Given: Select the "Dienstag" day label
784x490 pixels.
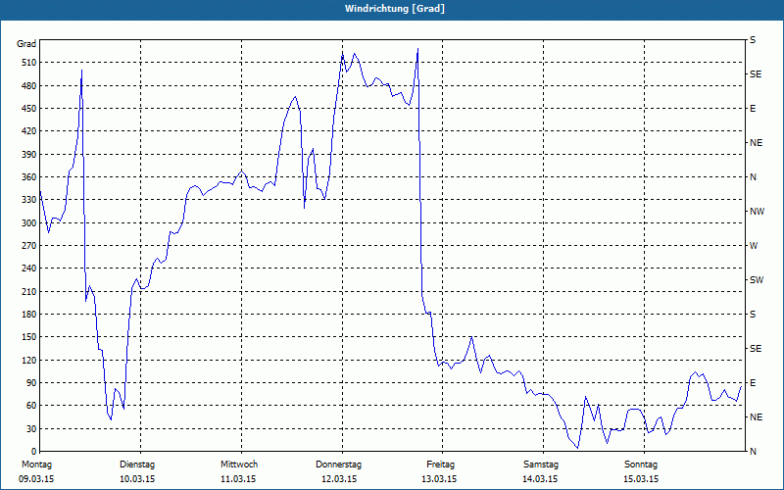Looking at the screenshot, I should (137, 465).
